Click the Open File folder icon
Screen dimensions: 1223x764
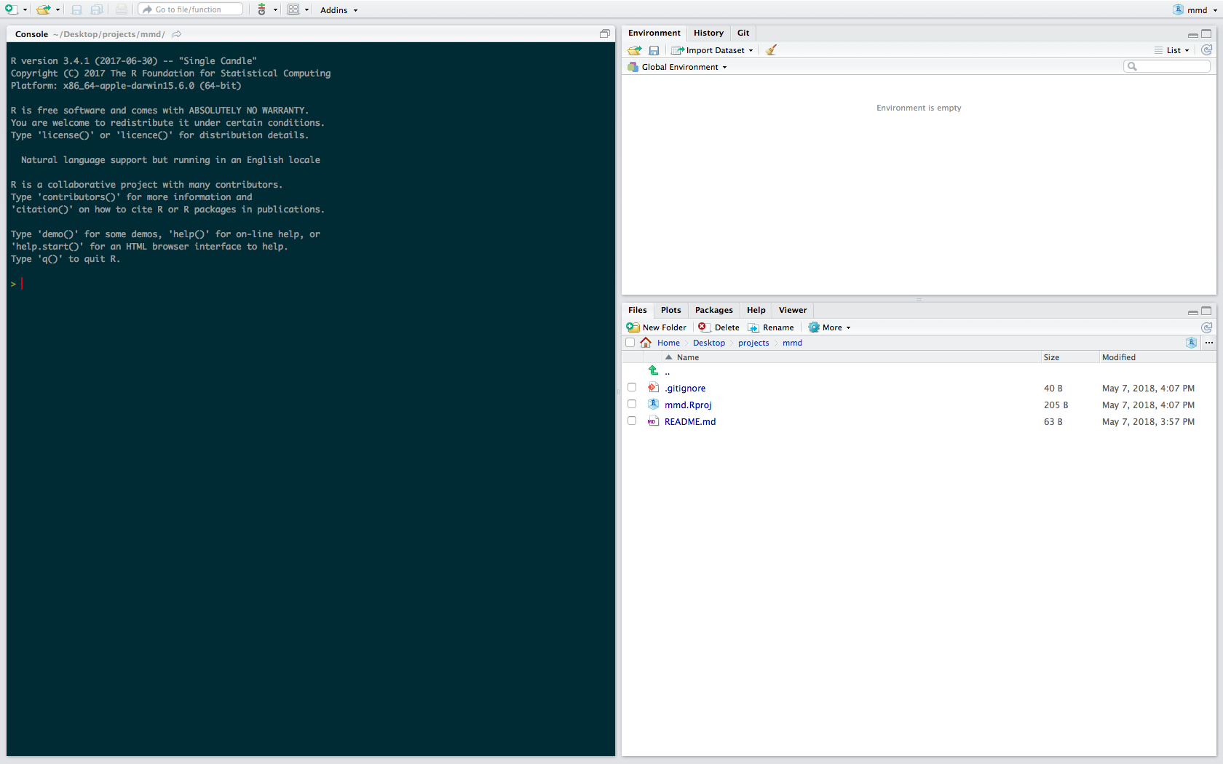coord(44,9)
